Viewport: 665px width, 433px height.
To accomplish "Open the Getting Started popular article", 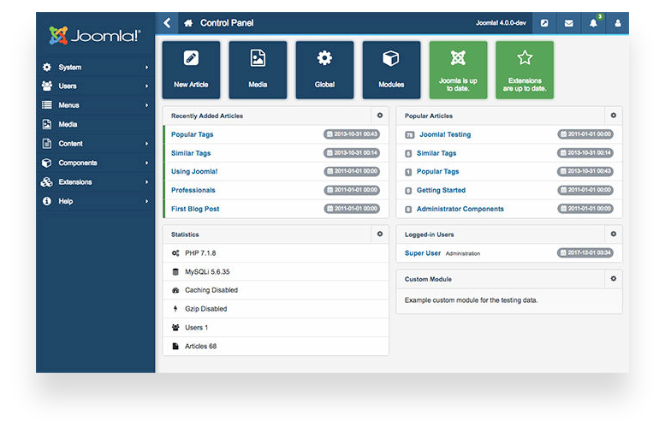I will (x=441, y=190).
